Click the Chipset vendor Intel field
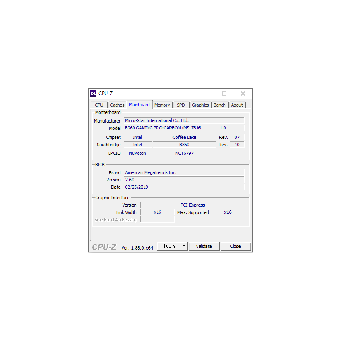 point(138,137)
